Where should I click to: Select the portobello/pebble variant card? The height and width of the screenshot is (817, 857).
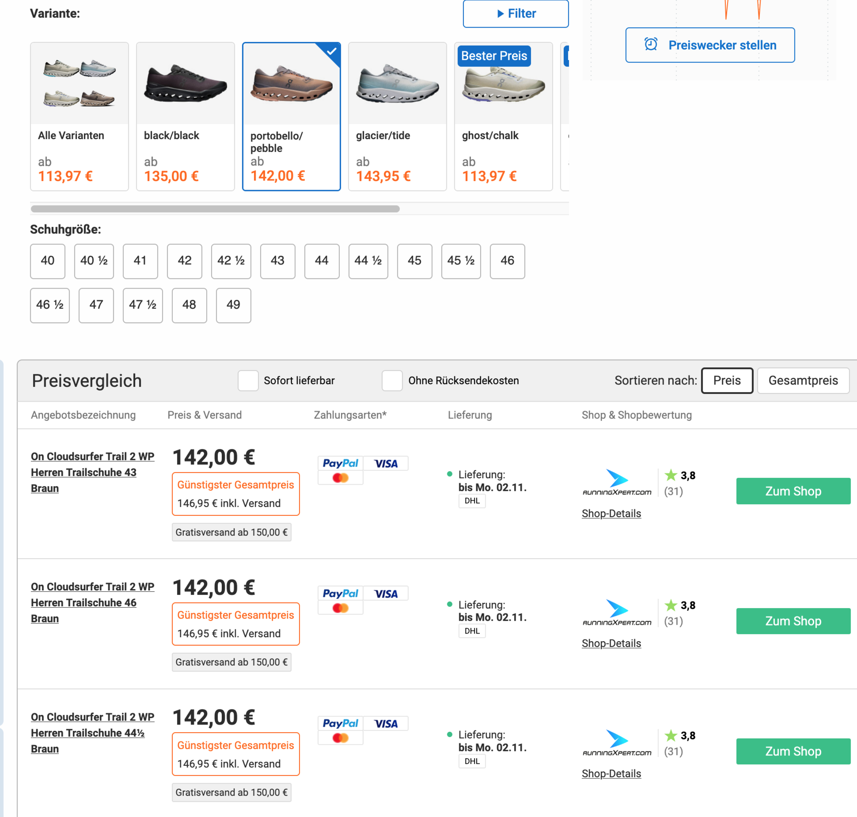tap(291, 116)
